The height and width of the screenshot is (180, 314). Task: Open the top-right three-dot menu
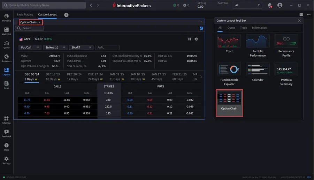pos(309,15)
